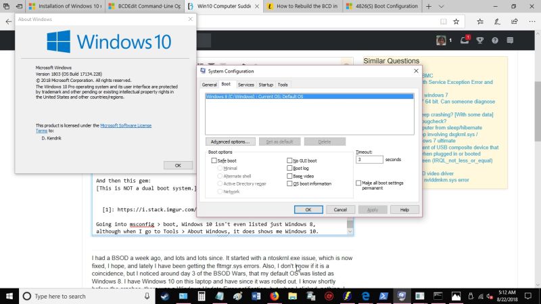The image size is (541, 304).
Task: Close the Win10 Computer browser tab
Action: tap(257, 7)
